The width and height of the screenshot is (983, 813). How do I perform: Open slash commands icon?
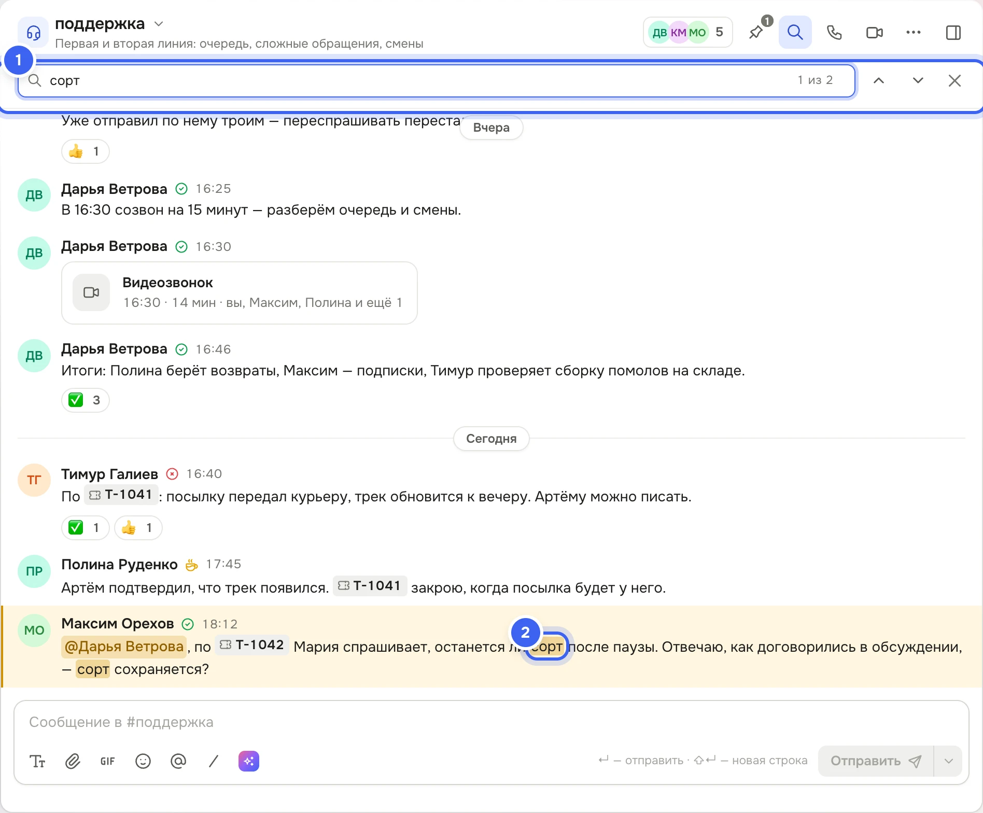[214, 761]
